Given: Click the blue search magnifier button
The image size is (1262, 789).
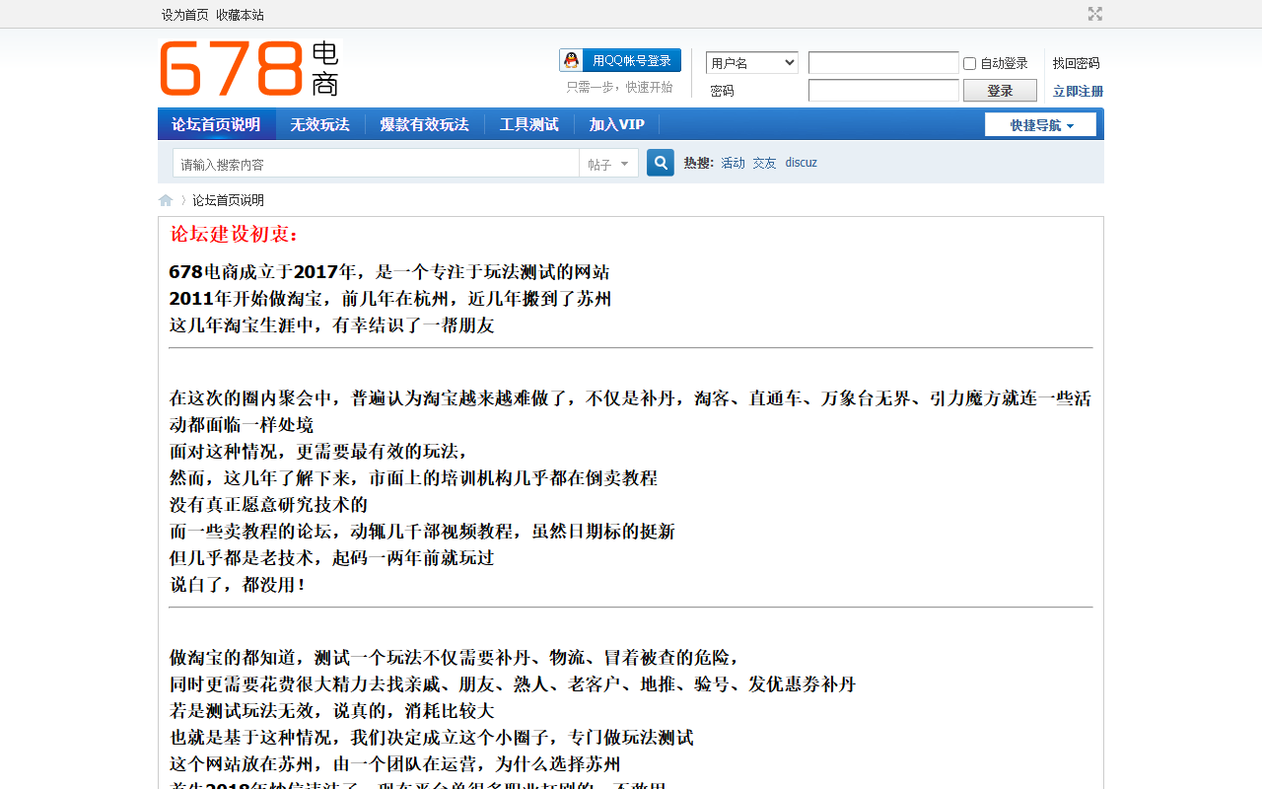Looking at the screenshot, I should click(x=661, y=163).
